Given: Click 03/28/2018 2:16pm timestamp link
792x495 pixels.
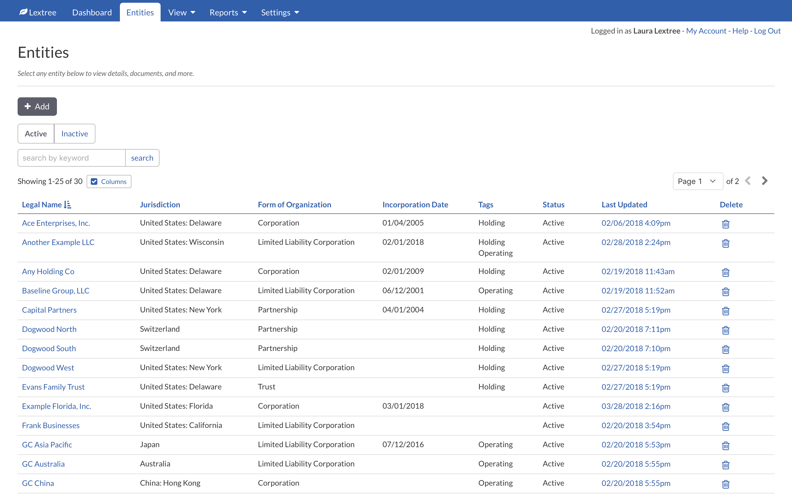Looking at the screenshot, I should tap(636, 406).
